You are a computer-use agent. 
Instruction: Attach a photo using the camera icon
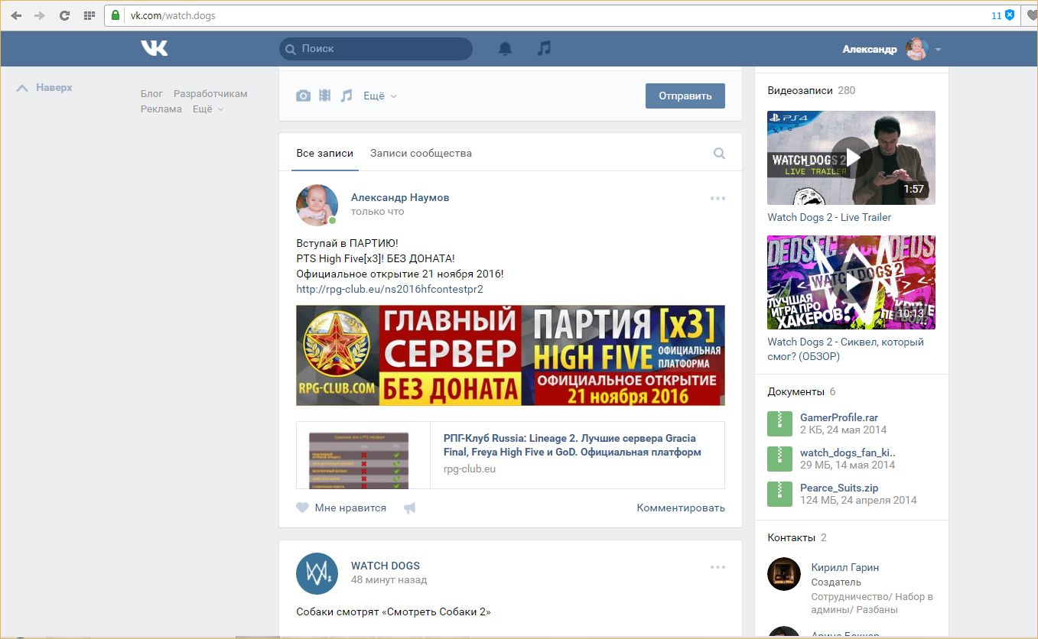tap(304, 96)
